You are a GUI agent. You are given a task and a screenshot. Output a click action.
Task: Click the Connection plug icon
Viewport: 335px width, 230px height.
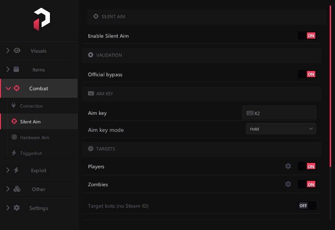pyautogui.click(x=14, y=106)
